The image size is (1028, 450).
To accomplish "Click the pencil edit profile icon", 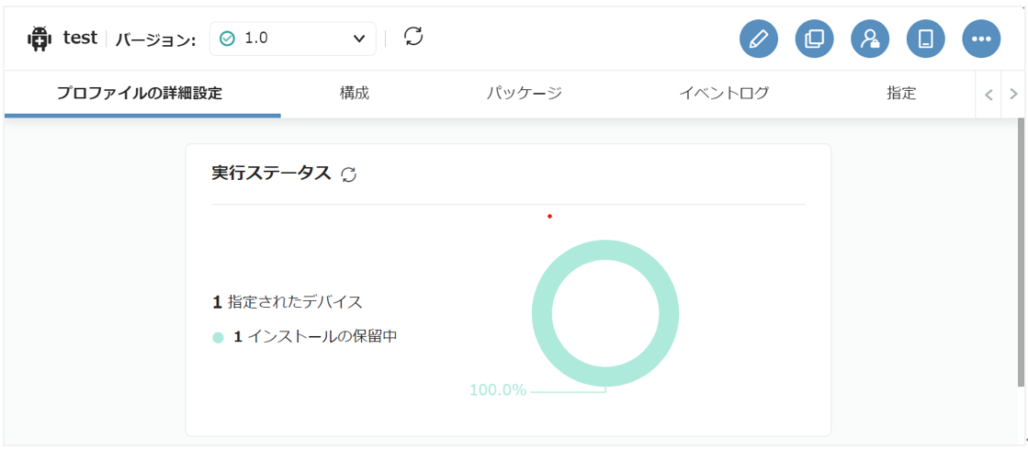I will [759, 39].
